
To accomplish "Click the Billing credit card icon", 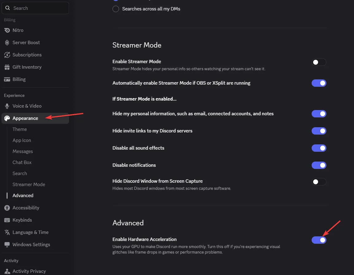I will pyautogui.click(x=7, y=79).
